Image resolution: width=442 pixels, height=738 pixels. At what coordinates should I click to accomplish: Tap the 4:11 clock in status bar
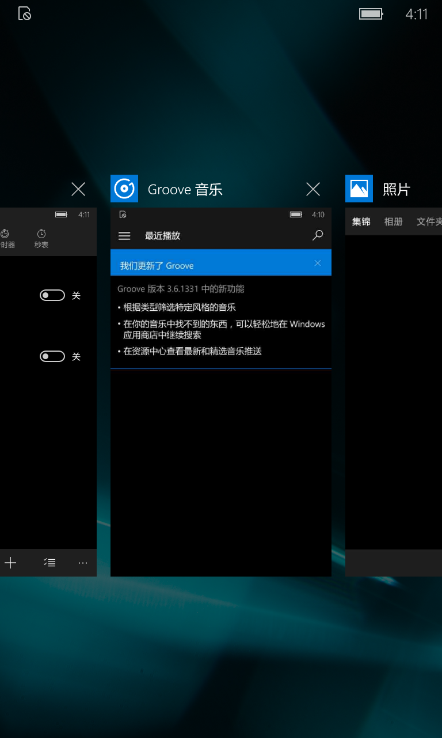(x=417, y=14)
